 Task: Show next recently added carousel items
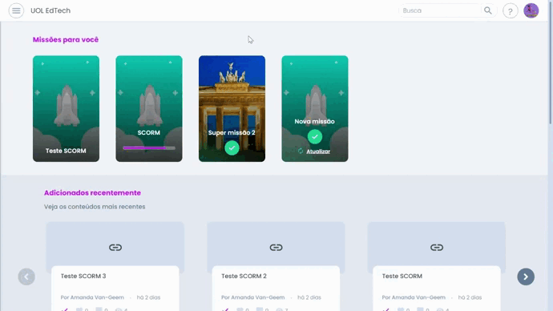click(x=526, y=277)
